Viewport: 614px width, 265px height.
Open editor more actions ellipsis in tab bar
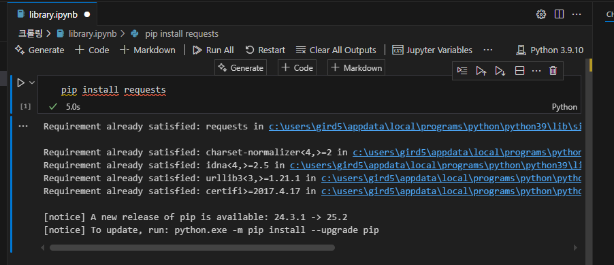coord(577,14)
